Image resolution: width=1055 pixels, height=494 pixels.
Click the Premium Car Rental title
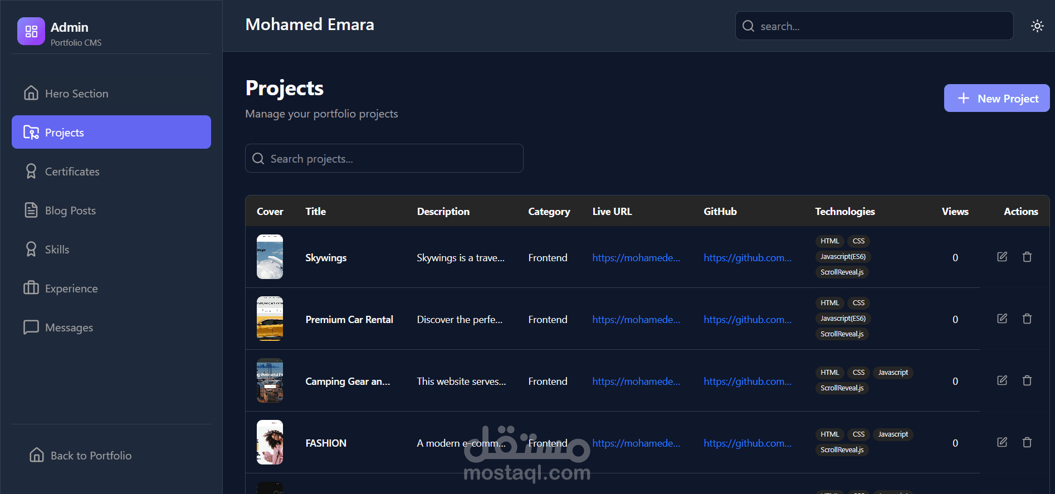pyautogui.click(x=349, y=320)
